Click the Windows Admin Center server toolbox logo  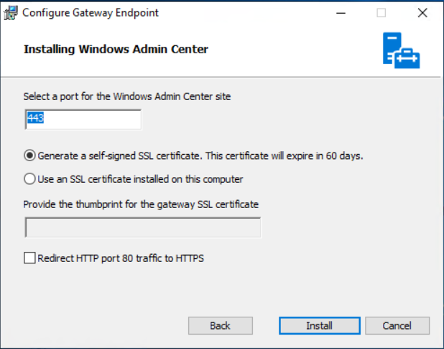point(401,50)
